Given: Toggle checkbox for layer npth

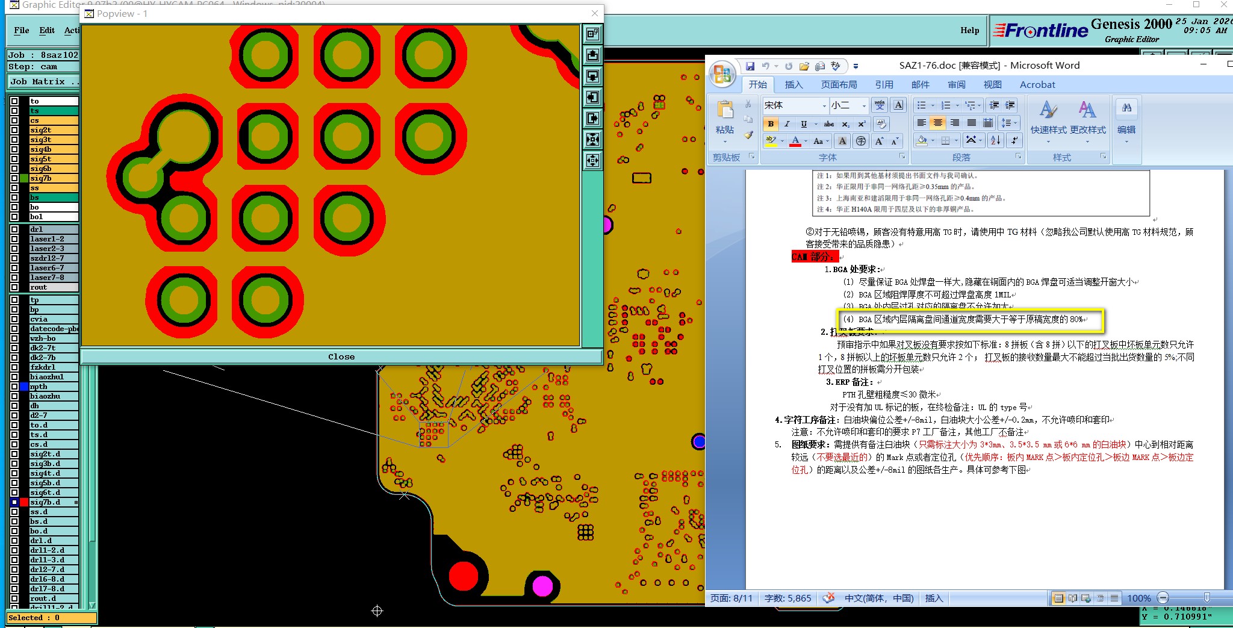Looking at the screenshot, I should 14,387.
